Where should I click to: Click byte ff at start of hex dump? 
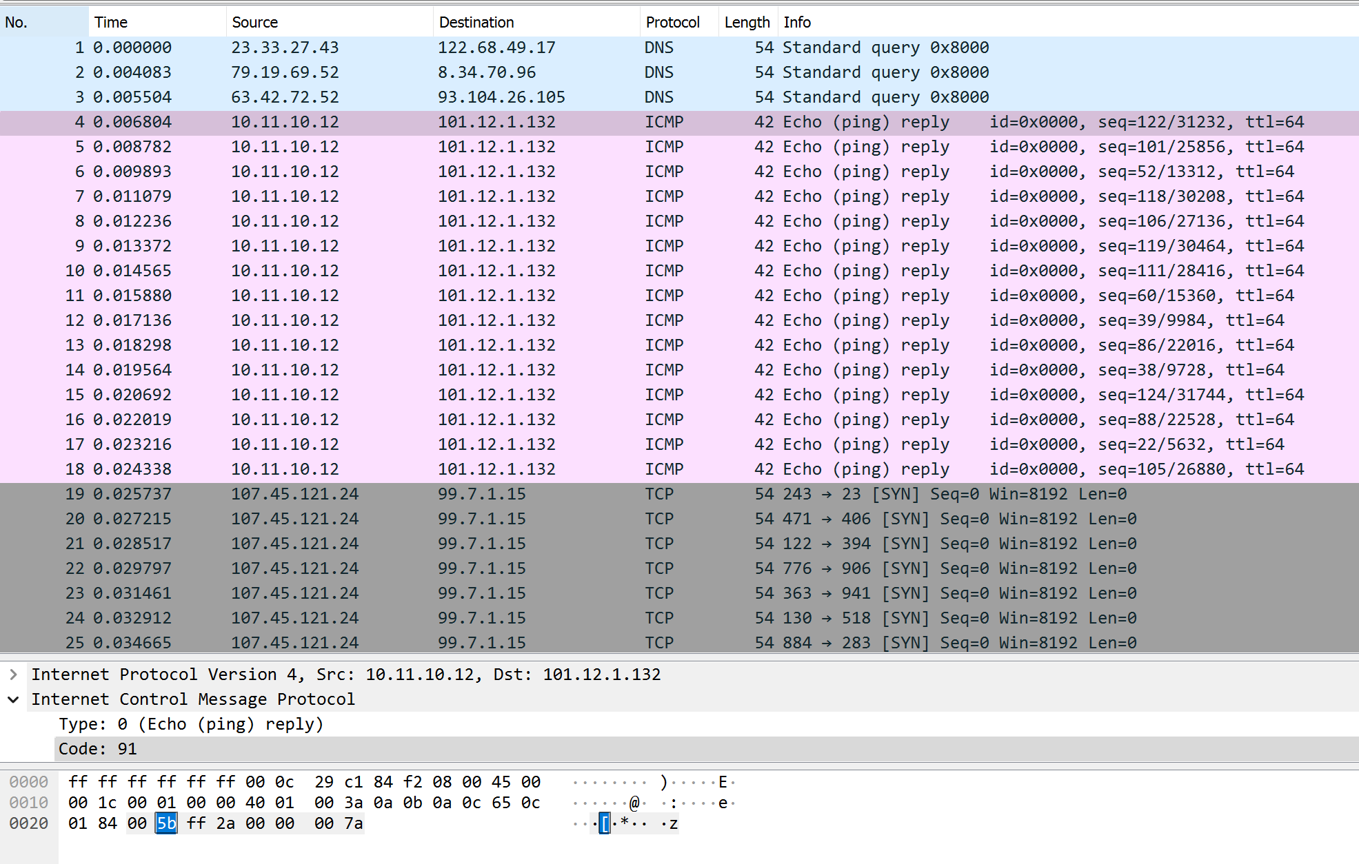pos(77,781)
